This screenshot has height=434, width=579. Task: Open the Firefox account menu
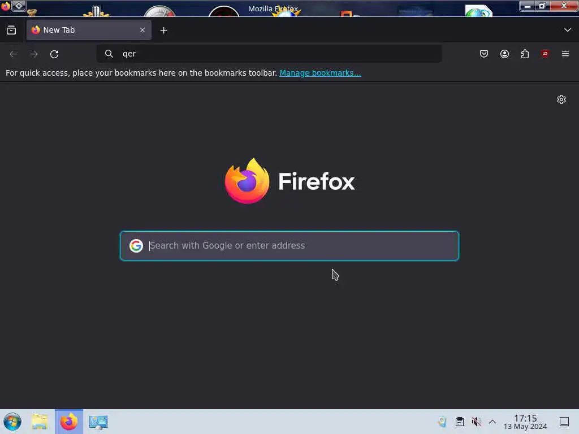pos(504,54)
